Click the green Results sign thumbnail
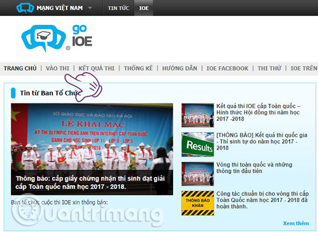The image size is (318, 232). [198, 144]
